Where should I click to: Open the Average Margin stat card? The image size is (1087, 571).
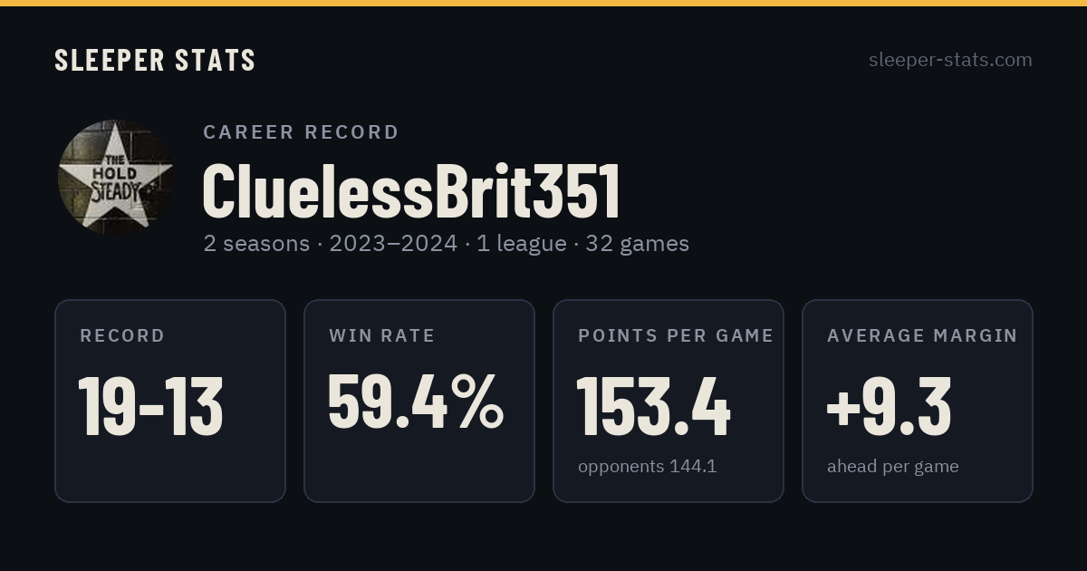918,401
